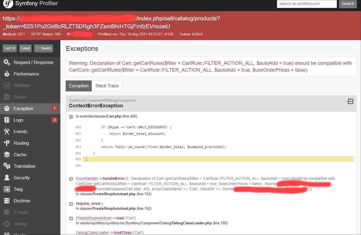Expand the ErrorHandler handleError trace entry
This screenshot has width=361, height=235.
pyautogui.click(x=71, y=179)
